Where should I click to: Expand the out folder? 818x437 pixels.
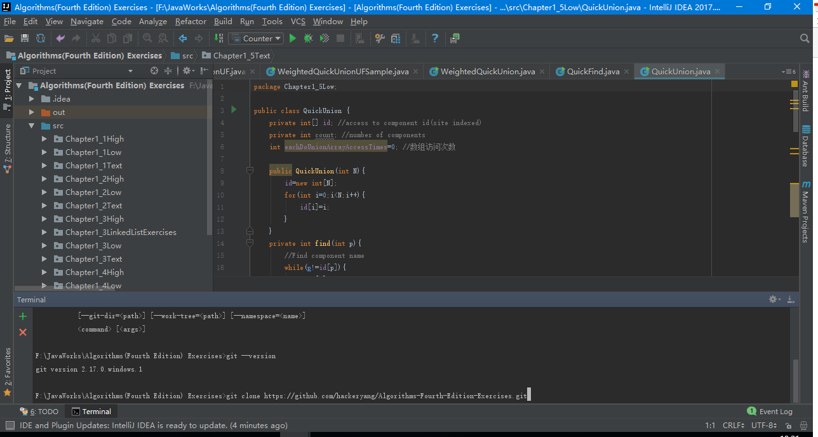32,112
